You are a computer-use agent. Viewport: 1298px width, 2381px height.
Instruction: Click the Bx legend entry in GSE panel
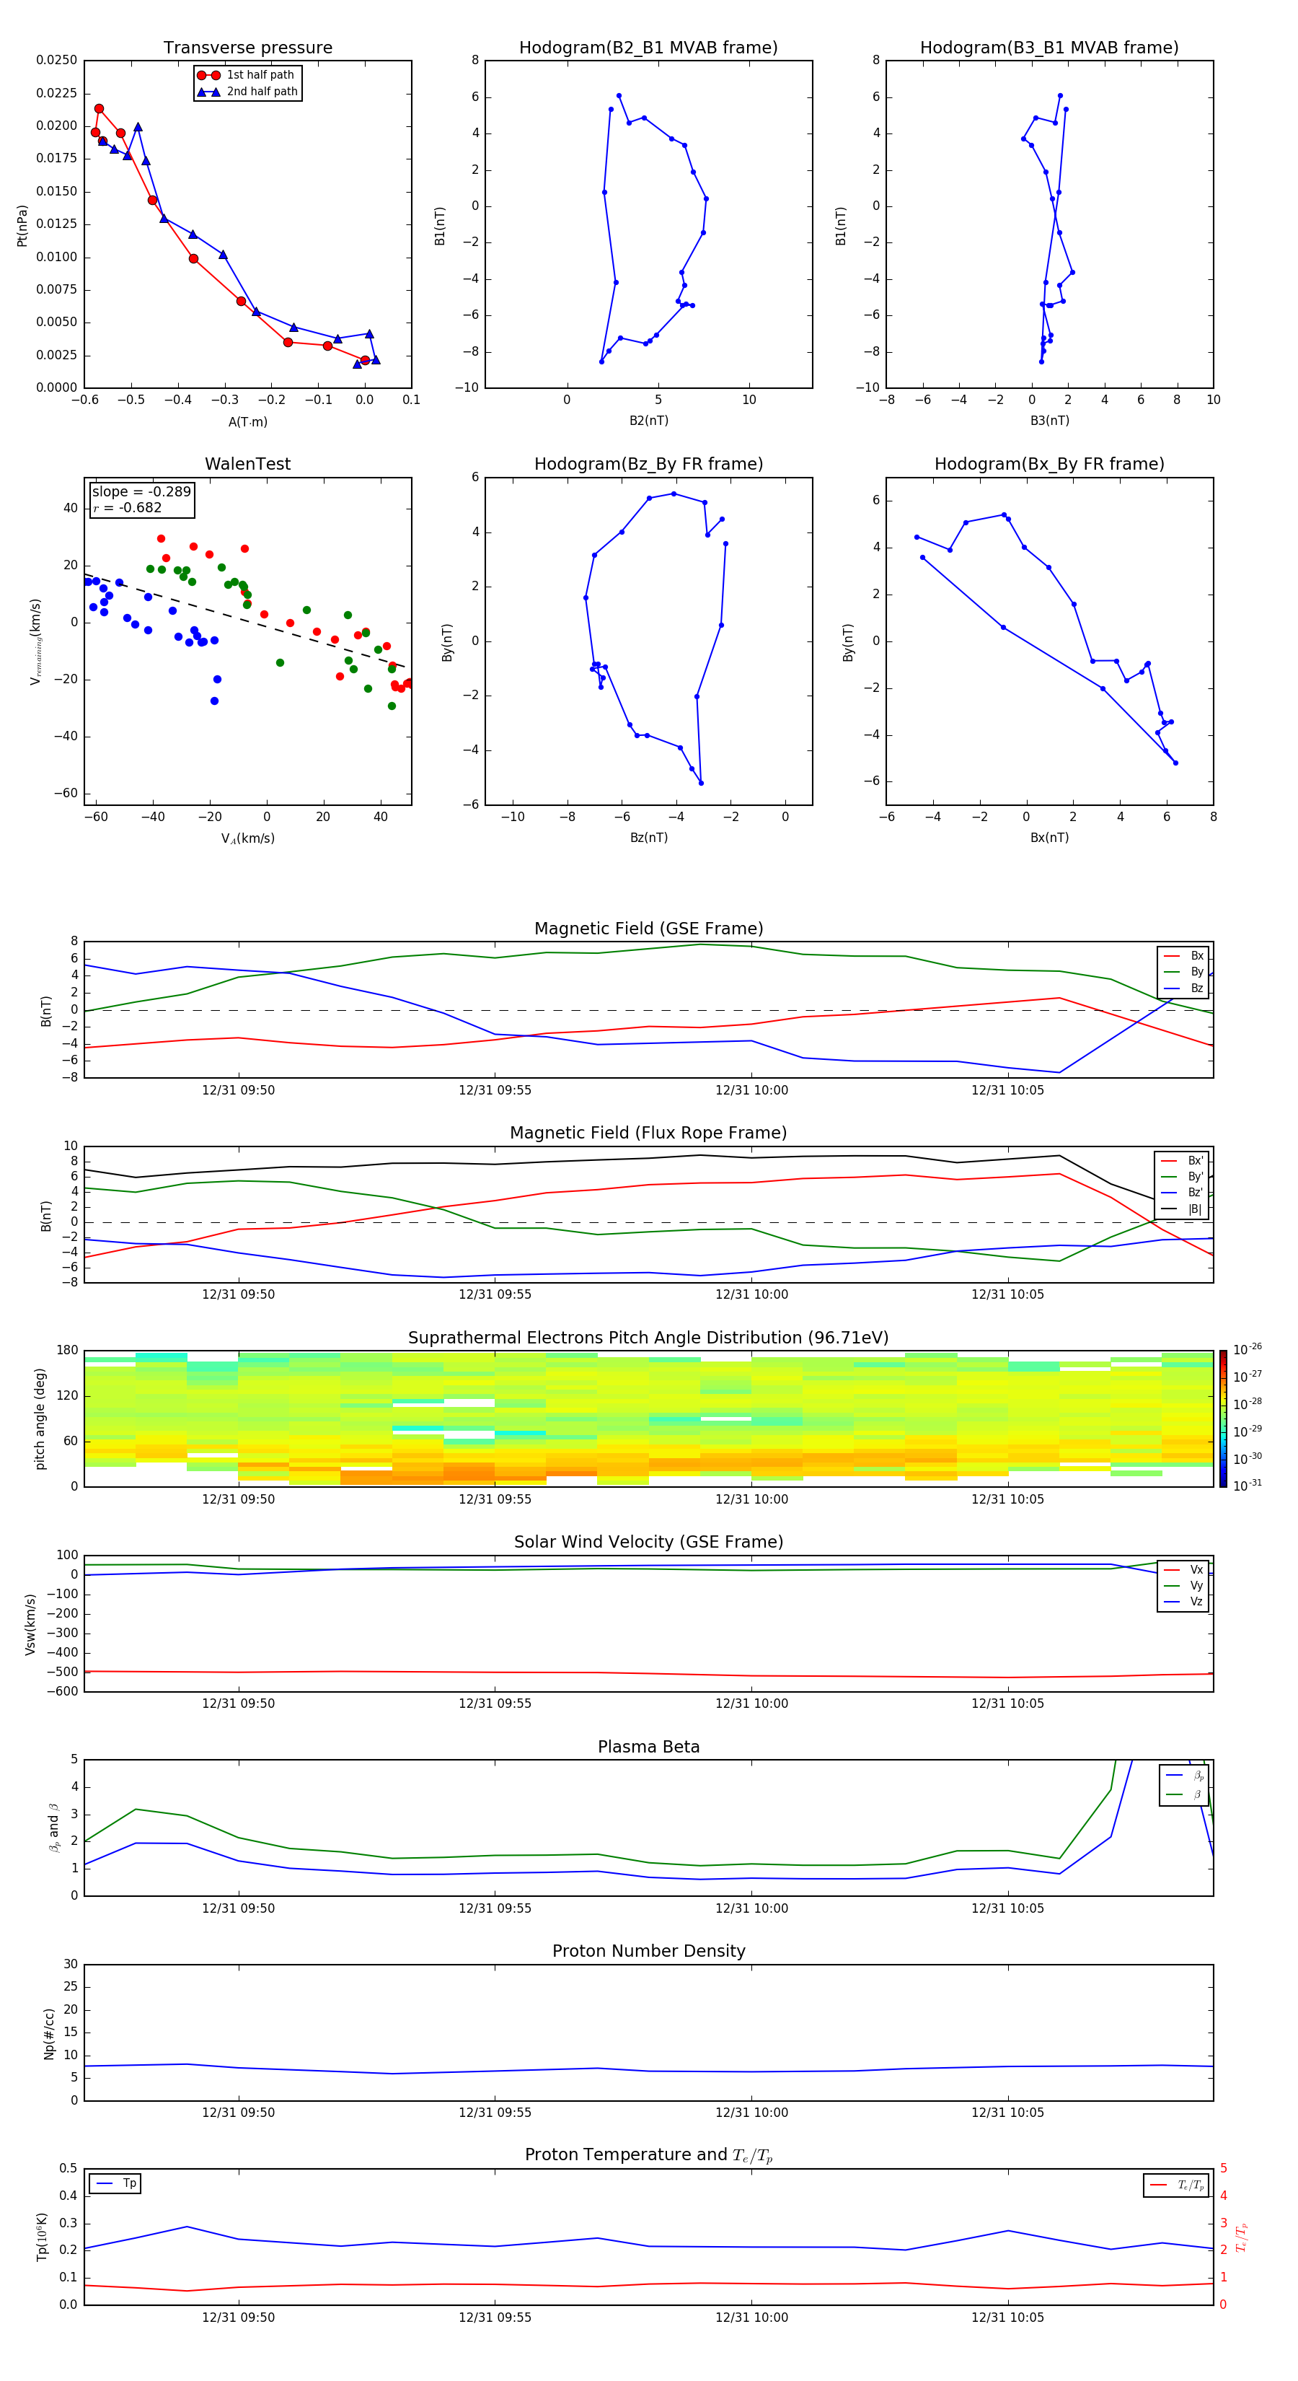tap(1184, 956)
